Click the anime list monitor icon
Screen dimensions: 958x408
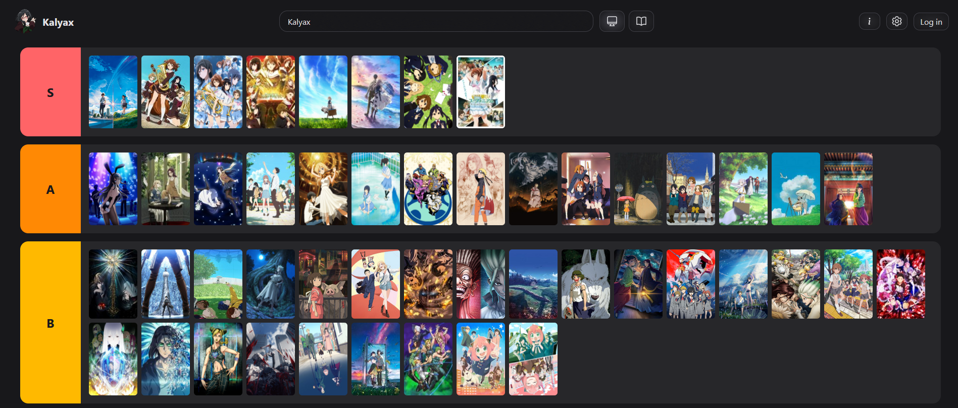612,21
